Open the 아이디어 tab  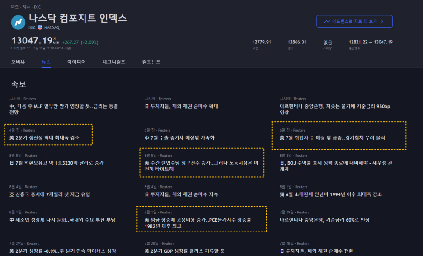[x=76, y=62]
